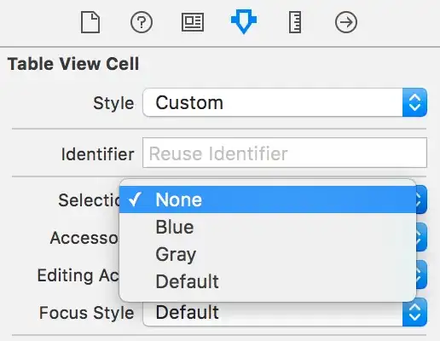
Task: Open the Focus Style popup showing Default
Action: [285, 312]
